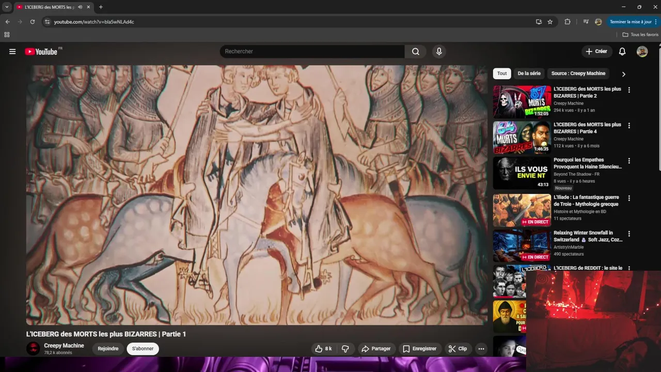Expand the tab search dropdown
This screenshot has height=372, width=661.
pos(7,7)
